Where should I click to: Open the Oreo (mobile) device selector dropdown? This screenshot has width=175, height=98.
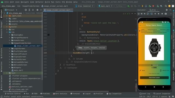tap(84, 6)
